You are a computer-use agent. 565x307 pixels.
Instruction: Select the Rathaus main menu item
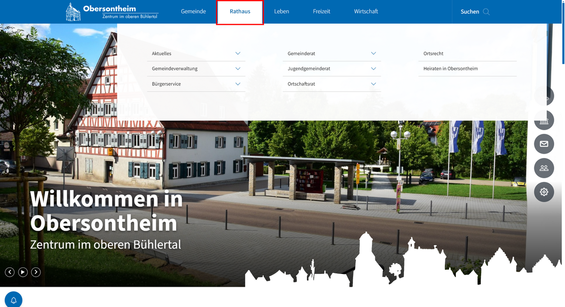pos(240,12)
